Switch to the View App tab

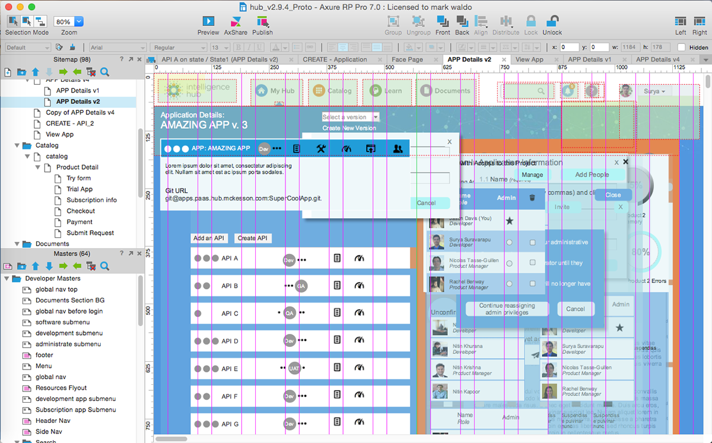click(x=529, y=59)
